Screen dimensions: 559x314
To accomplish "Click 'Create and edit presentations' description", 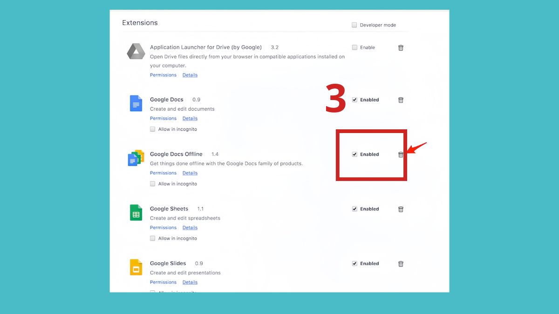I will (x=185, y=273).
